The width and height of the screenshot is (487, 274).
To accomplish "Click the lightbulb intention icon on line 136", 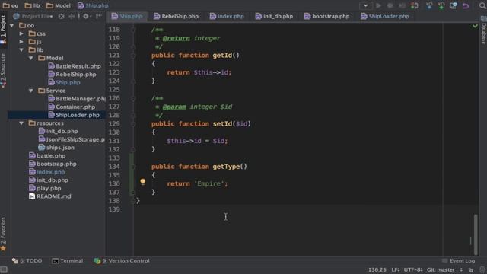I will (142, 182).
